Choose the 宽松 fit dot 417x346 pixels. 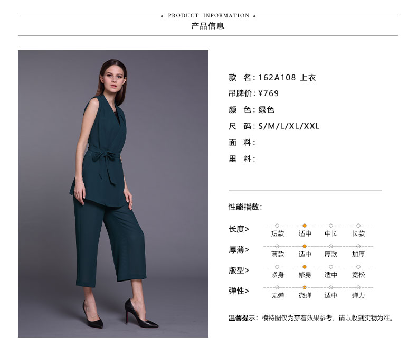pyautogui.click(x=358, y=267)
